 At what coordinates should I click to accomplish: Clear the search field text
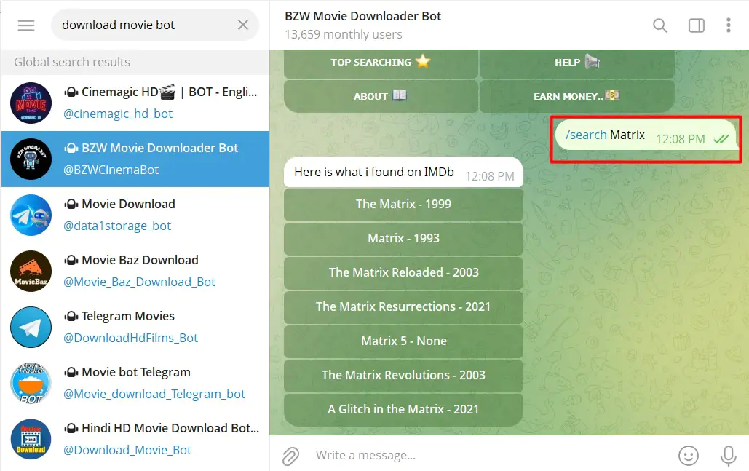(x=243, y=25)
